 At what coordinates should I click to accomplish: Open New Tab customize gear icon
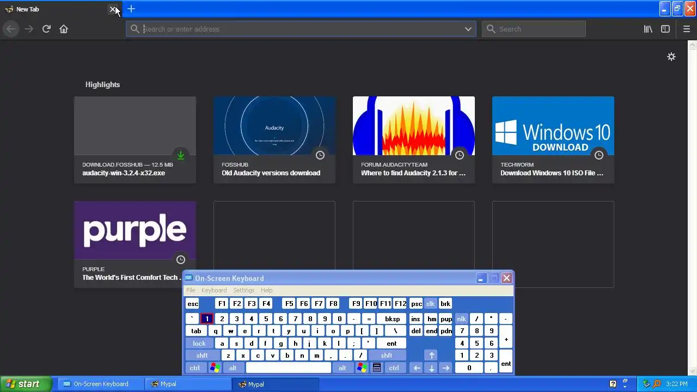tap(671, 57)
